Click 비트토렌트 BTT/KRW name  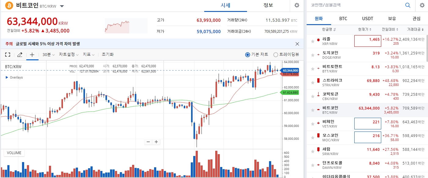click(x=332, y=69)
